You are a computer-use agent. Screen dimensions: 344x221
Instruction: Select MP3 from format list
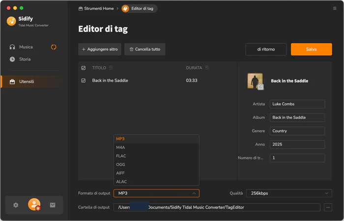[156, 139]
